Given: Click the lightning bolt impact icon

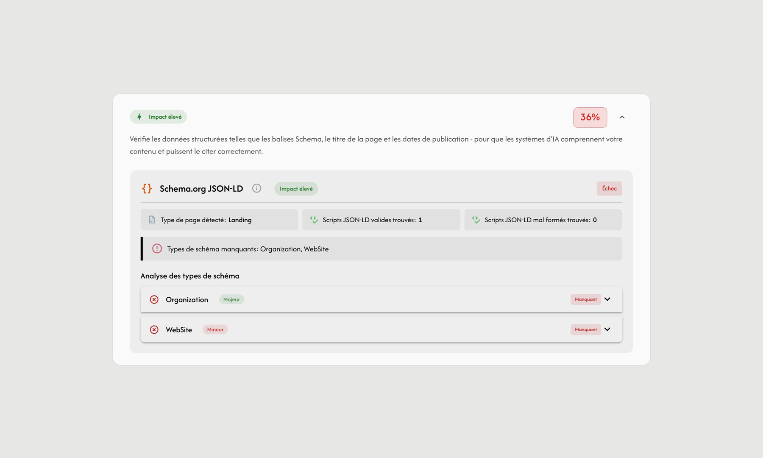Looking at the screenshot, I should pos(139,117).
